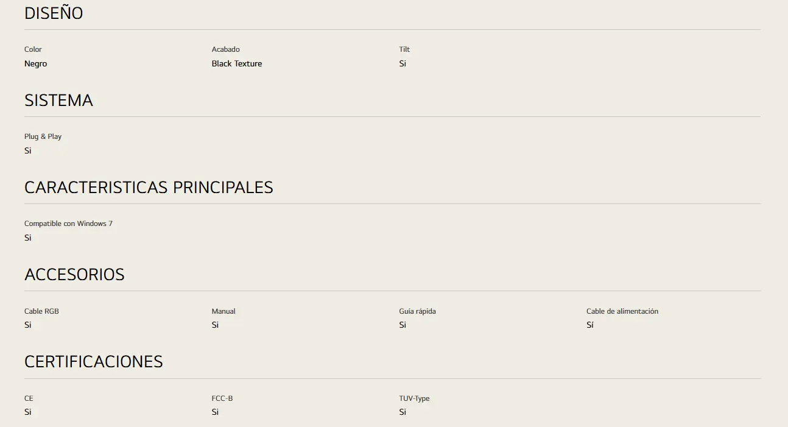Select the Manual accessory label
The image size is (788, 427).
click(x=223, y=311)
